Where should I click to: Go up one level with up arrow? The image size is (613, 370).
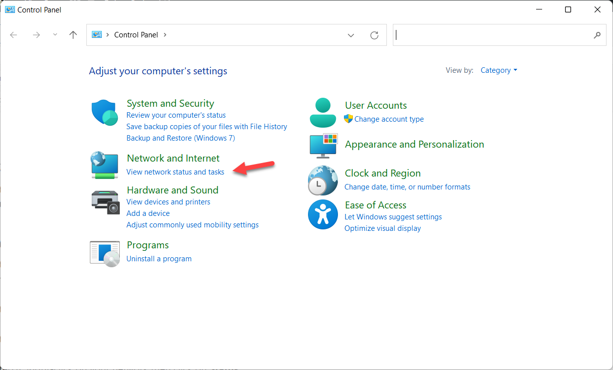73,35
